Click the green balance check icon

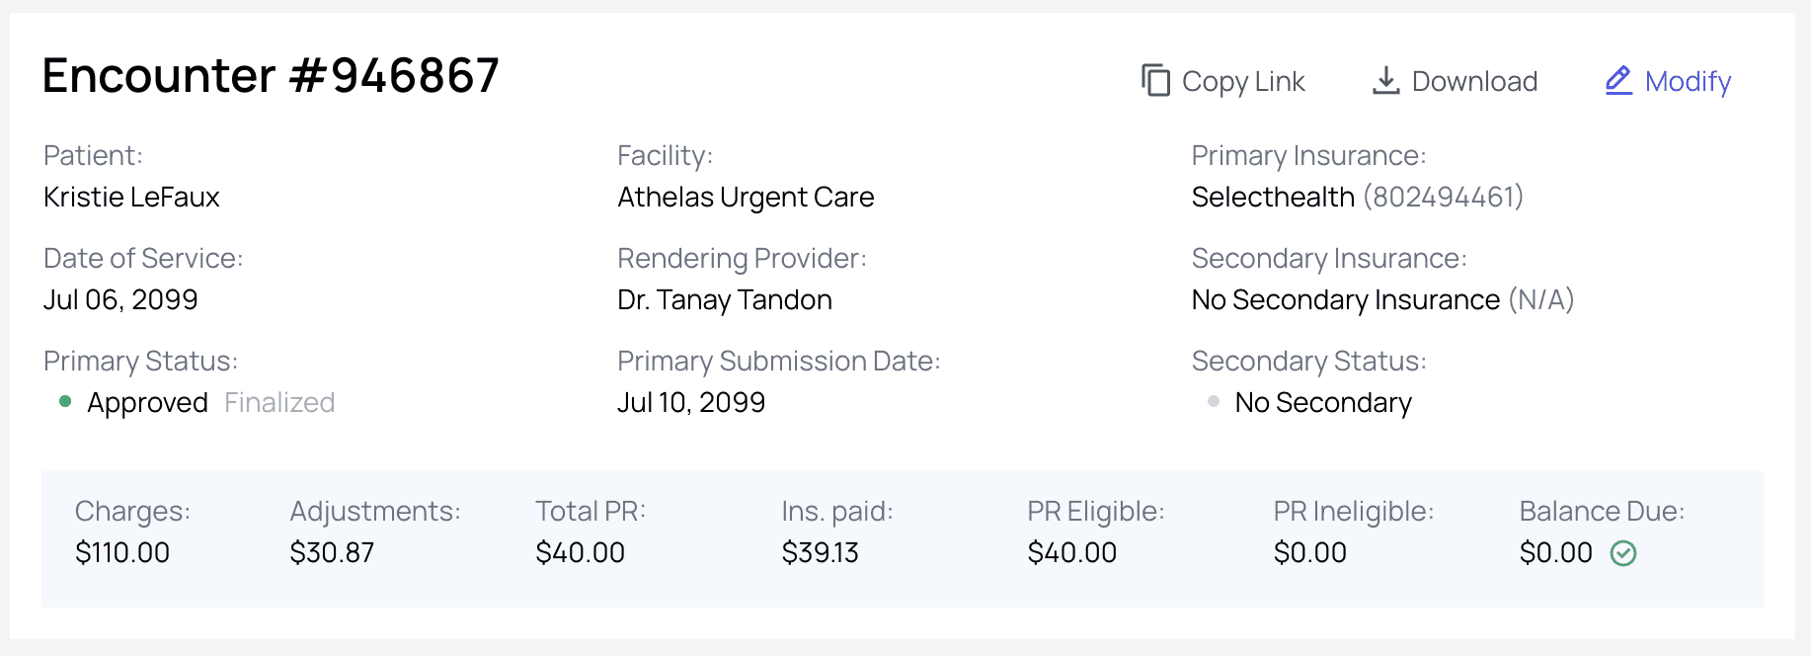click(x=1623, y=553)
